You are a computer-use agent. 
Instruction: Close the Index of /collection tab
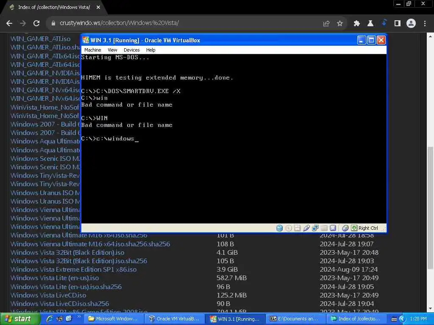coord(98,8)
